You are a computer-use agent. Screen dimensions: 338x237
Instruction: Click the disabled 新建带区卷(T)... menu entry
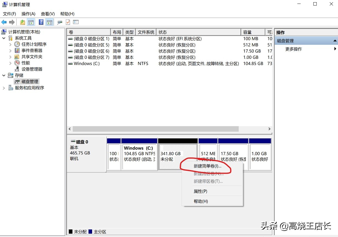(212, 181)
